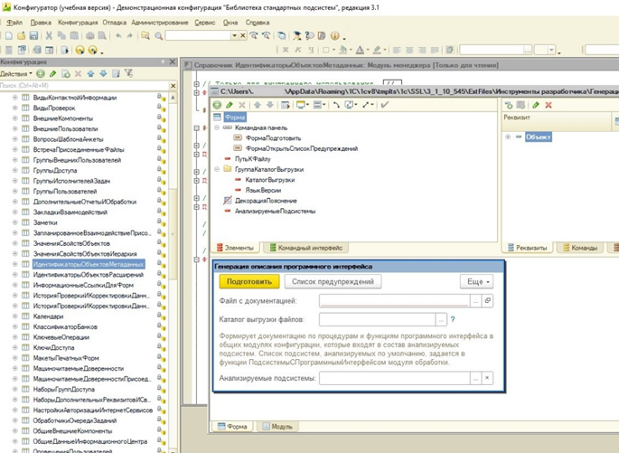Select ДекорацияПояснение element
619x453 pixels.
click(266, 201)
